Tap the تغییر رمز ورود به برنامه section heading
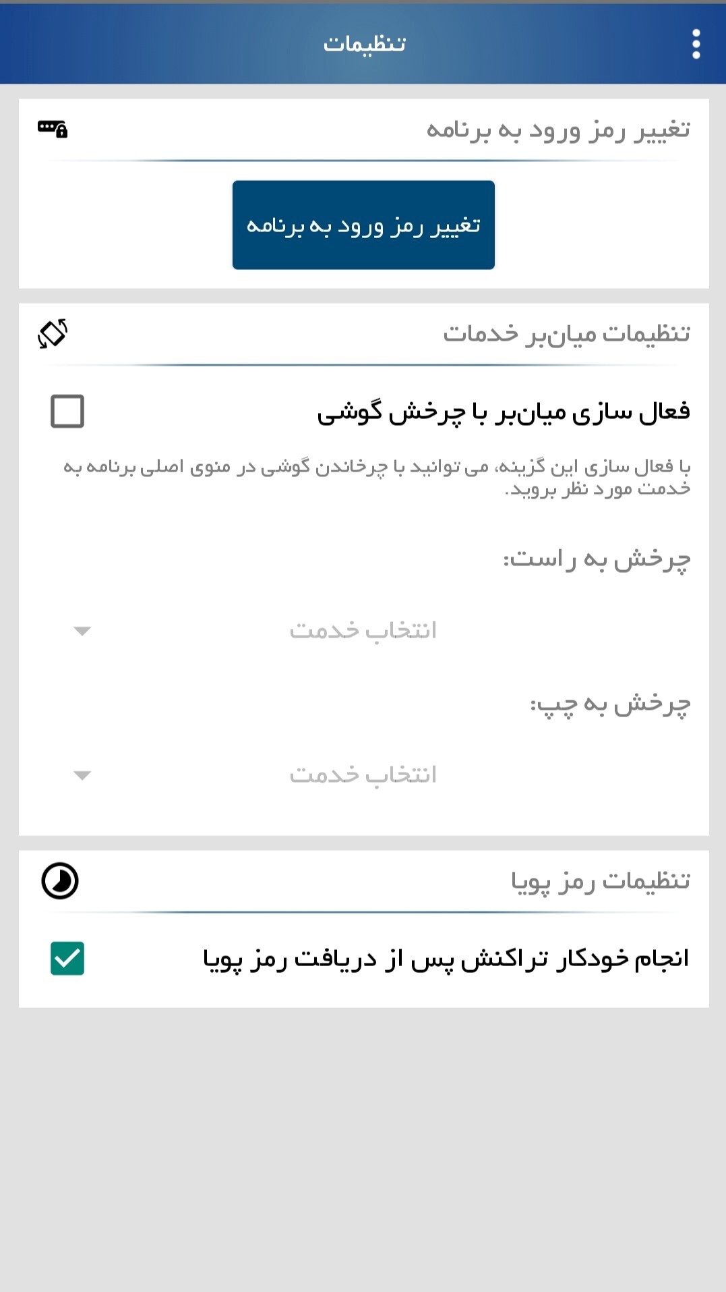The height and width of the screenshot is (1292, 726). point(557,130)
